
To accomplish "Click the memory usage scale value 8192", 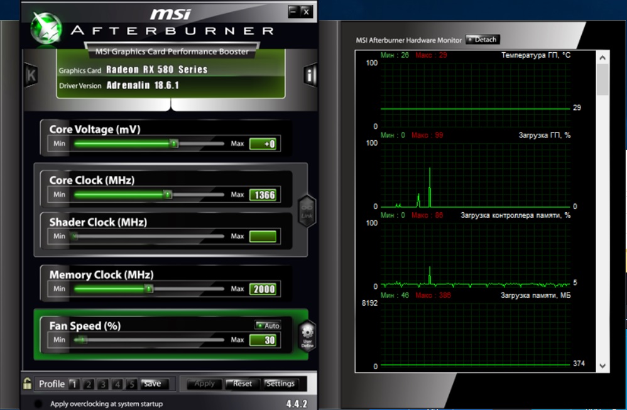I will point(369,303).
